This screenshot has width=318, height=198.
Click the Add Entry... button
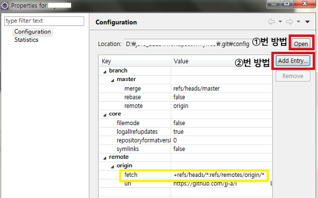coord(293,60)
